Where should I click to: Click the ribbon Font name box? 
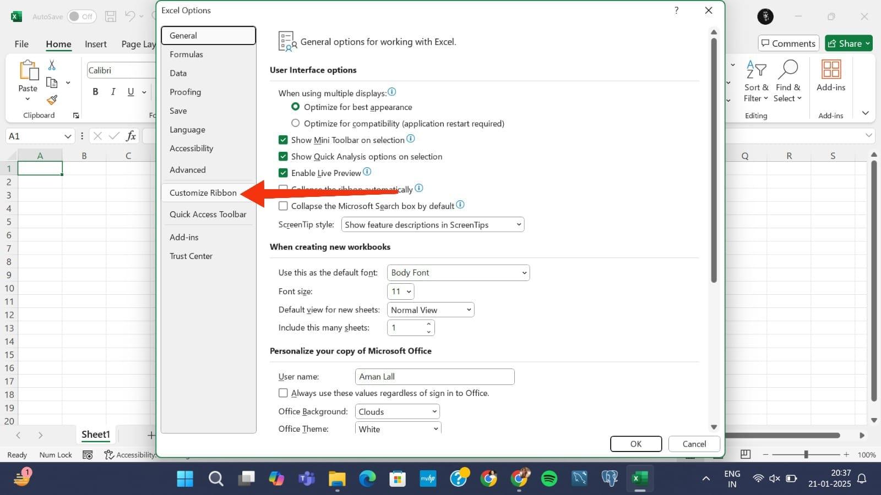coord(121,70)
